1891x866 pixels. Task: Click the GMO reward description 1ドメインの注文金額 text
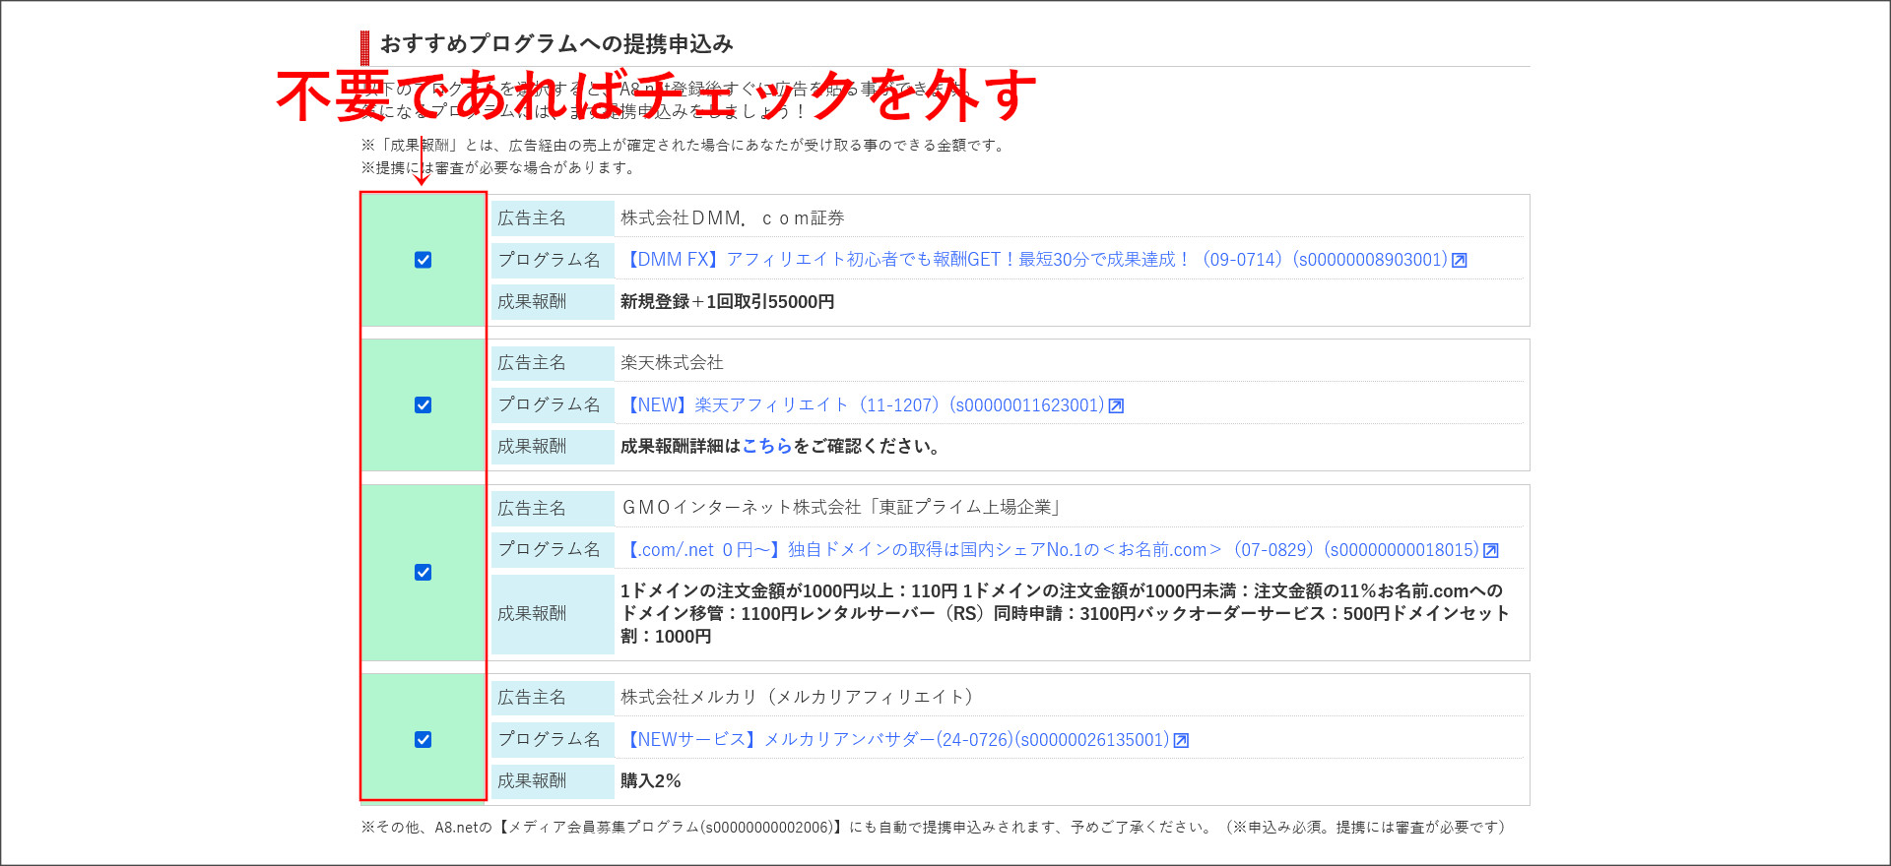tap(1065, 613)
